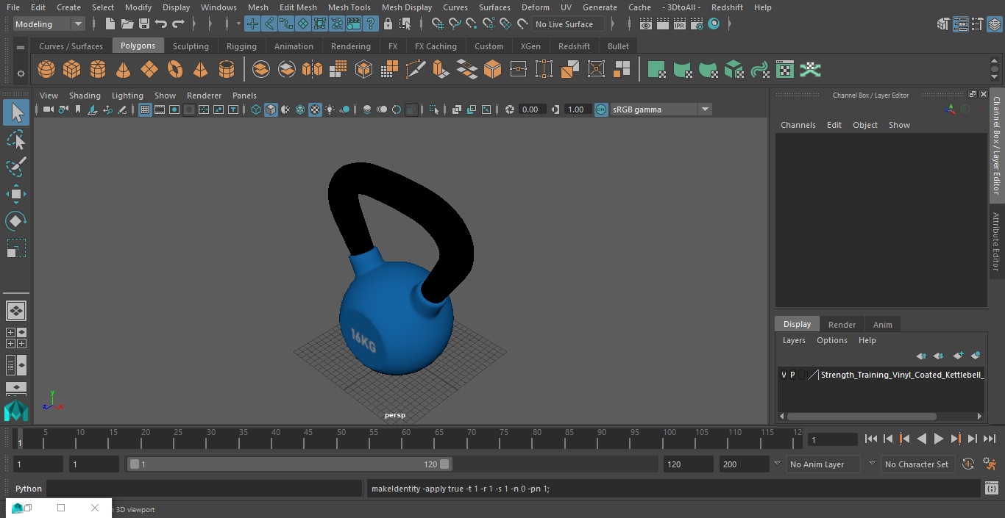Create a new layer in the Layer Editor
Viewport: 1005px width, 518px height.
coord(958,356)
